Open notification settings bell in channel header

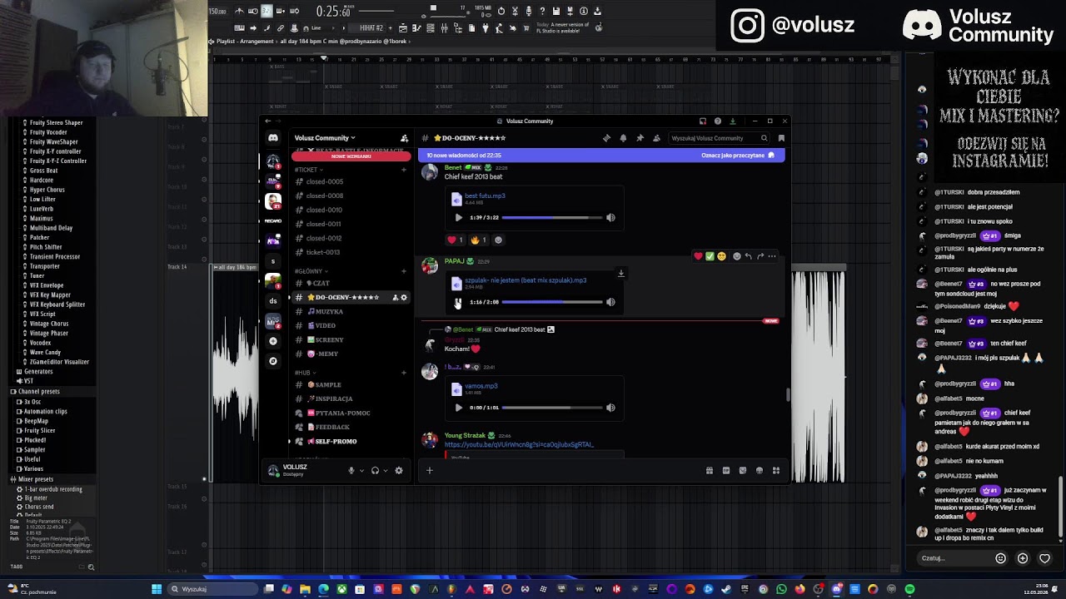pyautogui.click(x=623, y=138)
